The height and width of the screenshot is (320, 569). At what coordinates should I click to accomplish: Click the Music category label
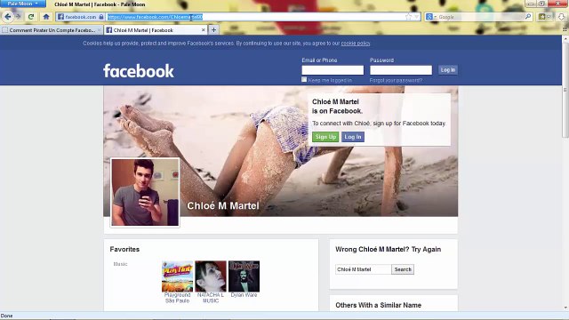[120, 264]
